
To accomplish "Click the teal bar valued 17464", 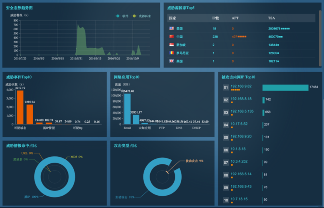I will pyautogui.click(x=285, y=88).
